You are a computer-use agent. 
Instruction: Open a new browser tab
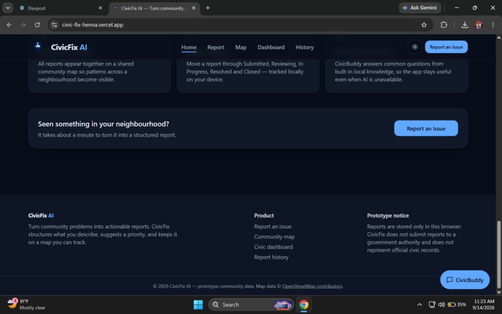tap(208, 8)
